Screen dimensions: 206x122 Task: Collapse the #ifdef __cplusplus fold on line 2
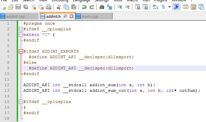pos(21,29)
